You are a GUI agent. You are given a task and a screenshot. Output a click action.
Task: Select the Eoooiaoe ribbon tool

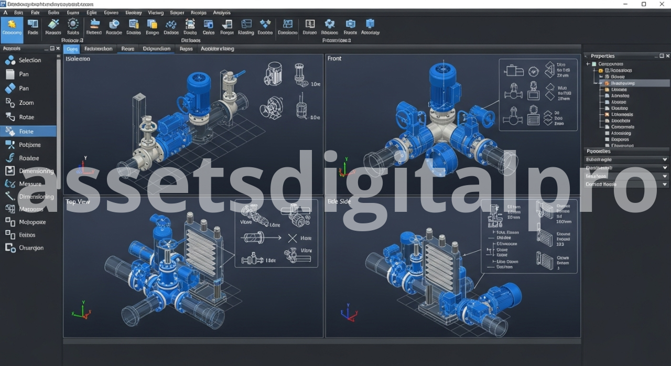click(x=287, y=27)
